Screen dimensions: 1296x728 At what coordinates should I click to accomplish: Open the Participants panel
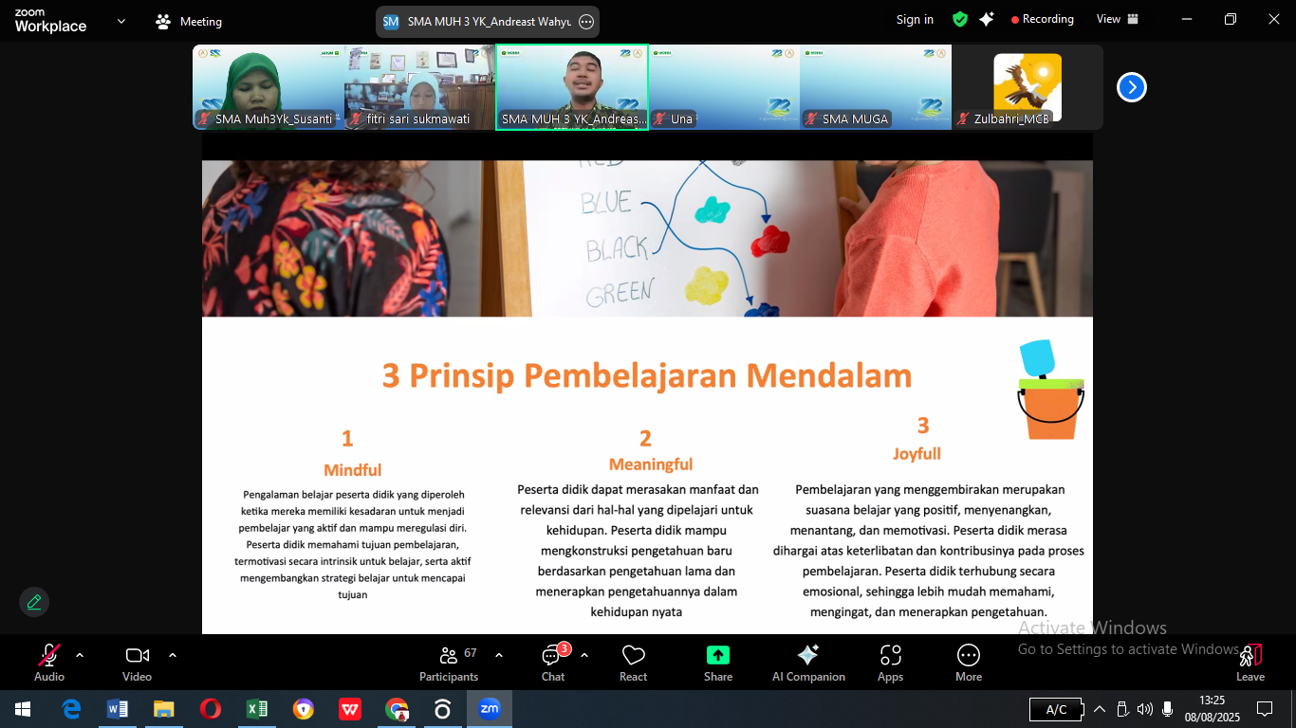(x=449, y=663)
